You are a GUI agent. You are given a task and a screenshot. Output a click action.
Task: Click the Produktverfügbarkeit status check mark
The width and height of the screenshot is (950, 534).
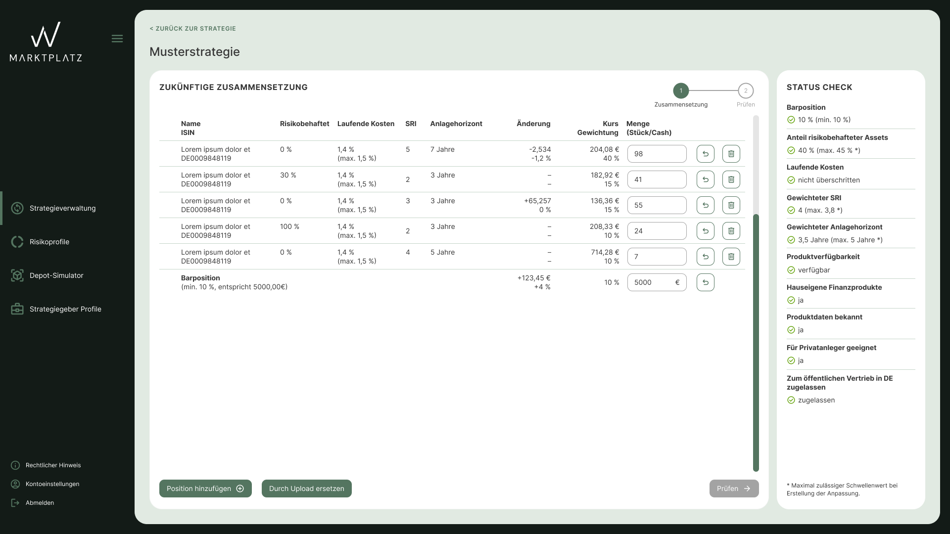[x=791, y=270]
